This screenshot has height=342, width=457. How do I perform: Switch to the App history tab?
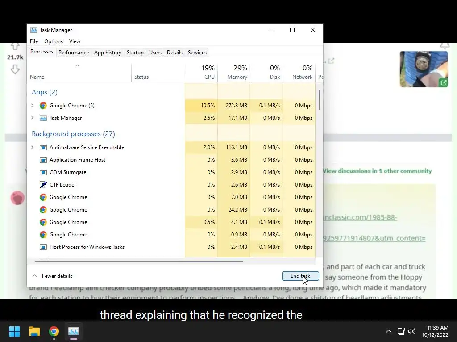click(x=108, y=53)
